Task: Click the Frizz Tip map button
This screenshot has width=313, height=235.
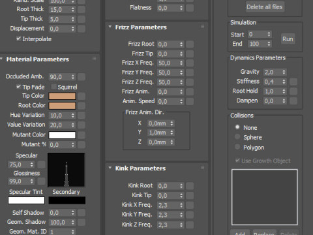Action: coord(190,54)
